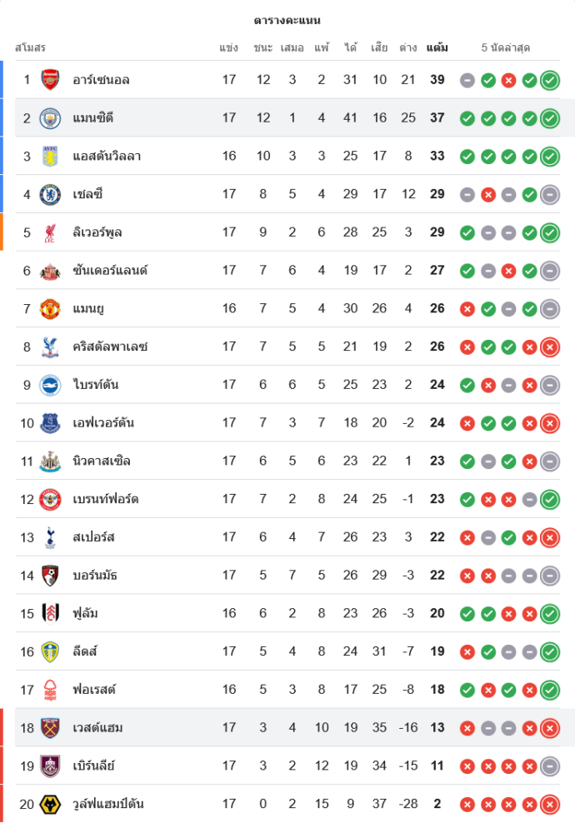
Task: Click the Tottenham Spurs club crest
Action: (51, 537)
